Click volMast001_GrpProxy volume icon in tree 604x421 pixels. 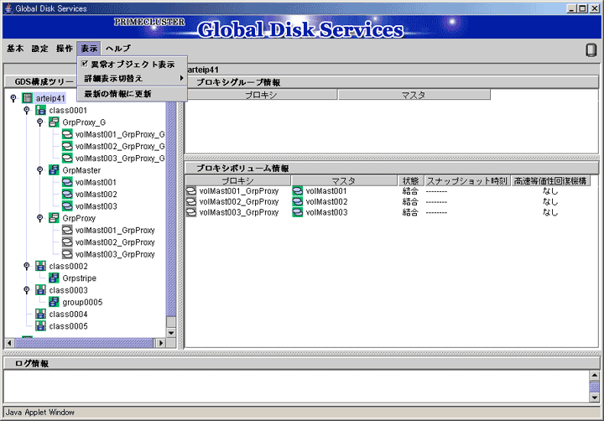67,230
